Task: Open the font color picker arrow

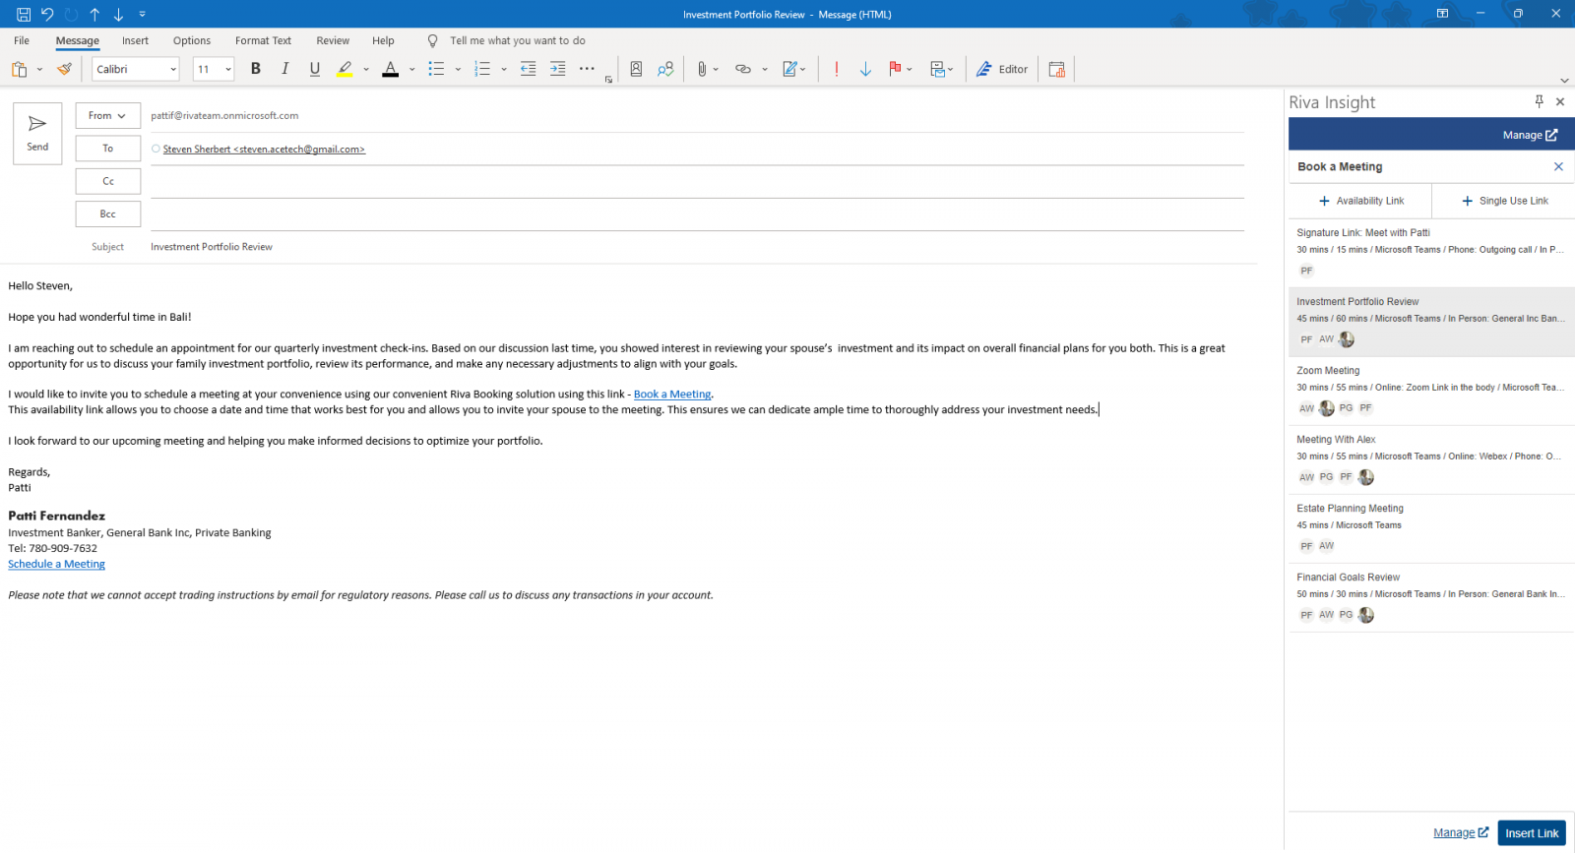Action: 411,69
